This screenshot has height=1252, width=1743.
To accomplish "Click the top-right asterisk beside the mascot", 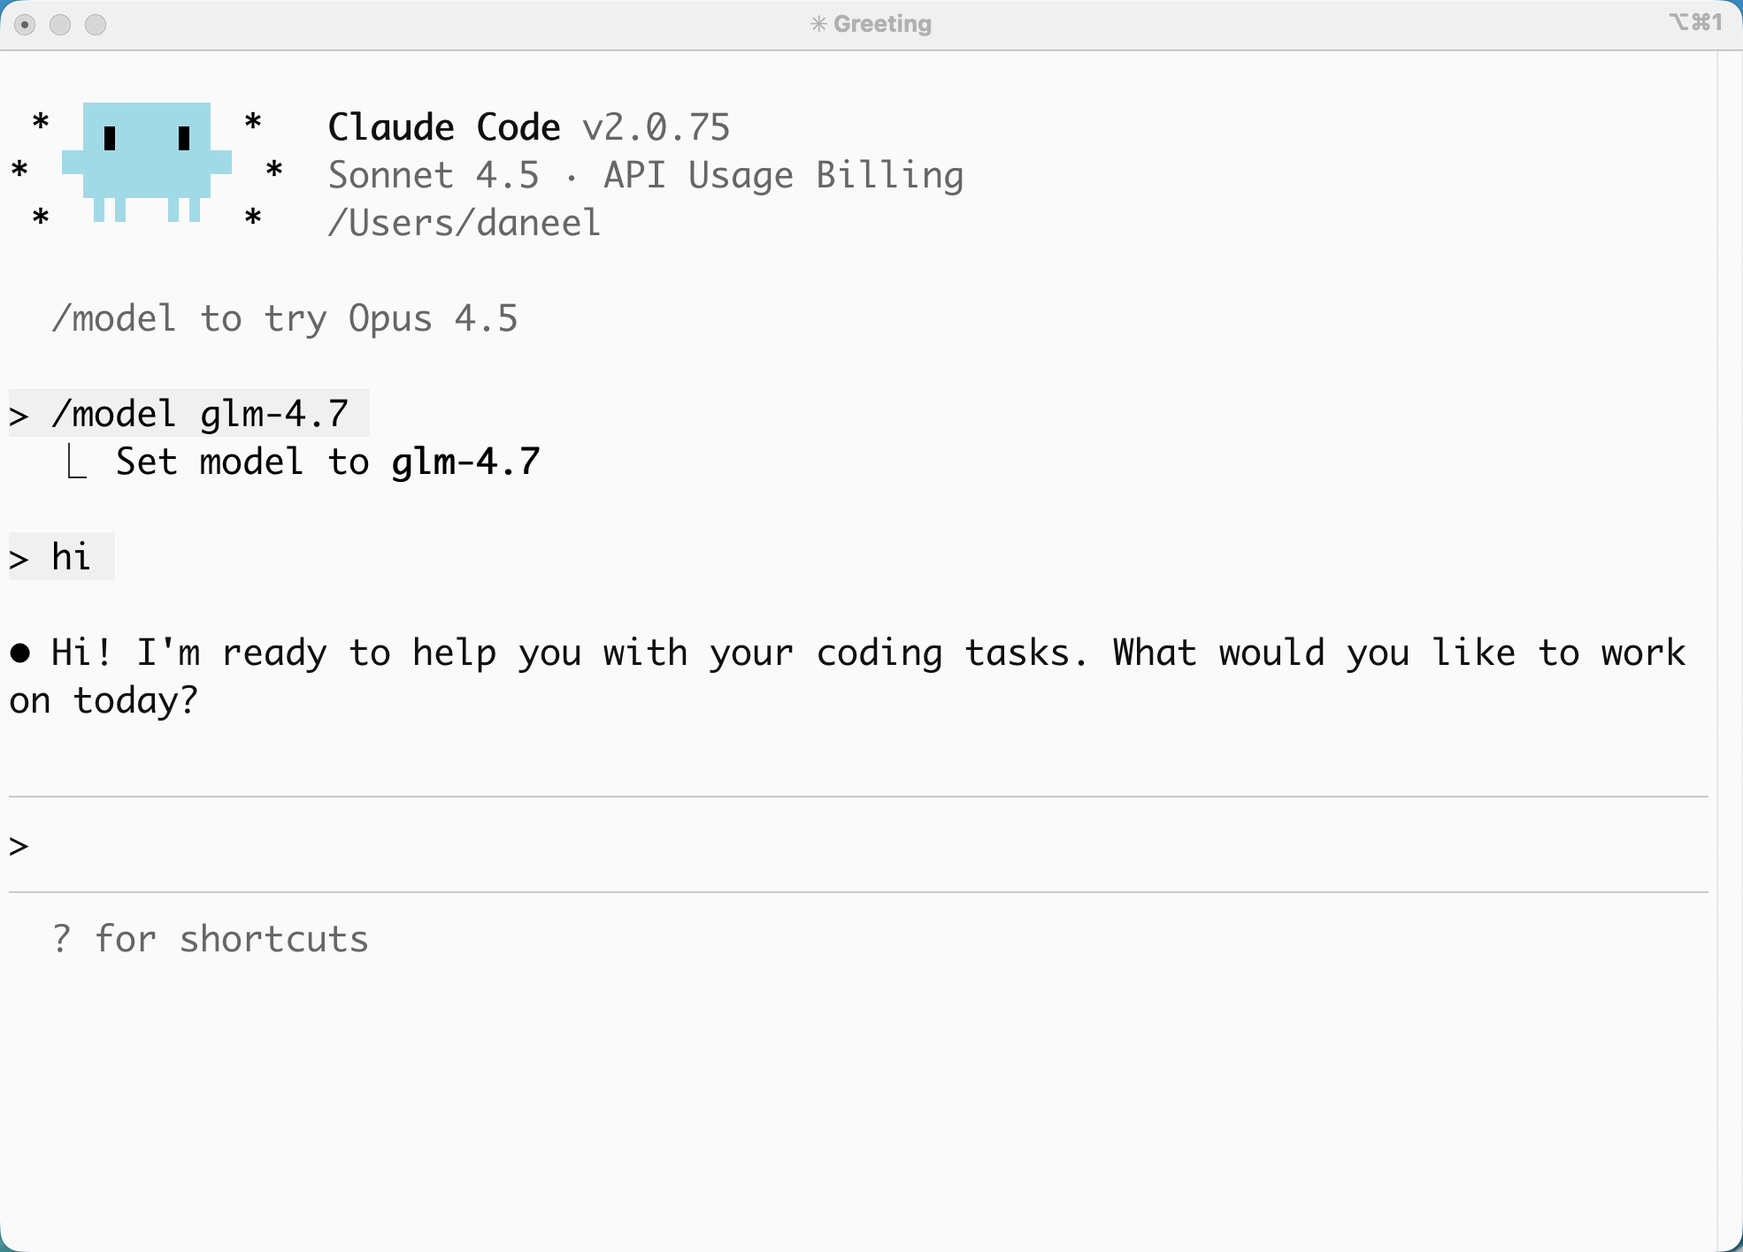I will point(253,122).
